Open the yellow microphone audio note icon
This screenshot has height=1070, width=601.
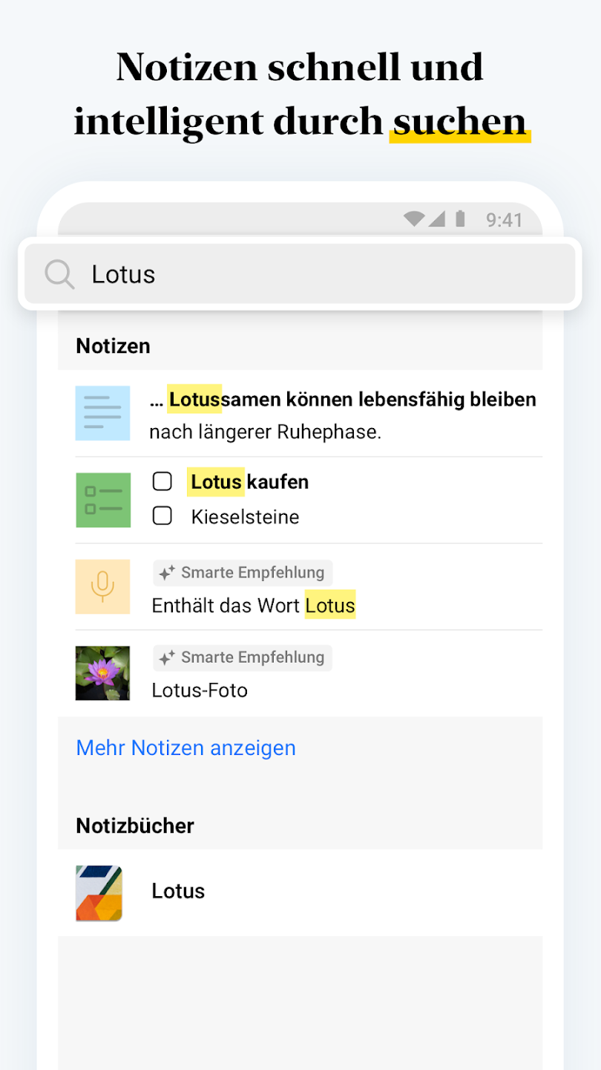(x=102, y=586)
